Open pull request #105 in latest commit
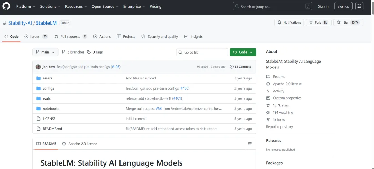The image size is (374, 169). [x=116, y=67]
